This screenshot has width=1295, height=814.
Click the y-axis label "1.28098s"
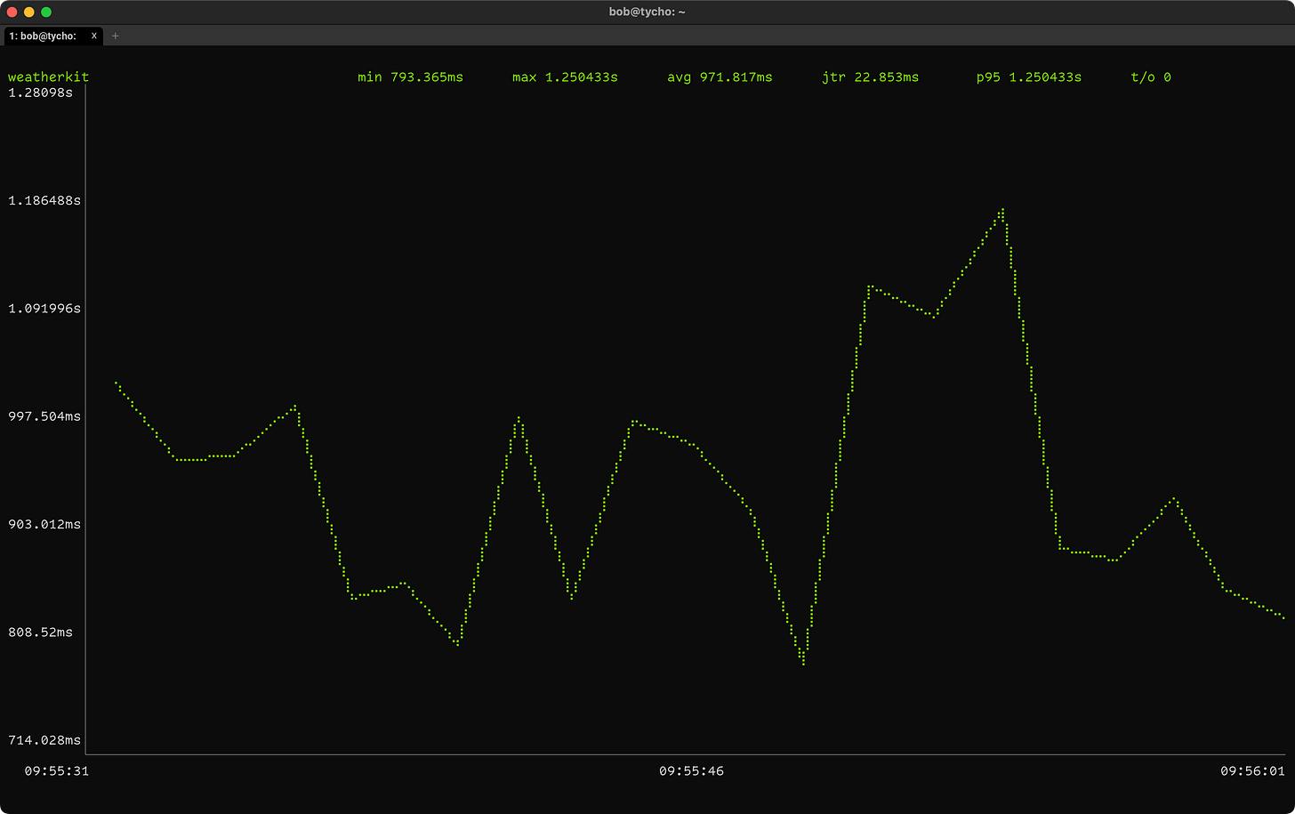click(x=41, y=93)
